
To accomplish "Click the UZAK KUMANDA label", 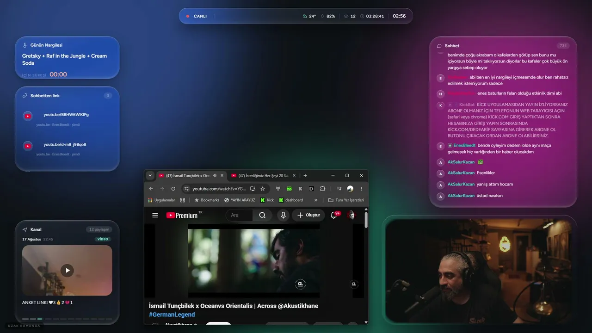I will [x=24, y=326].
